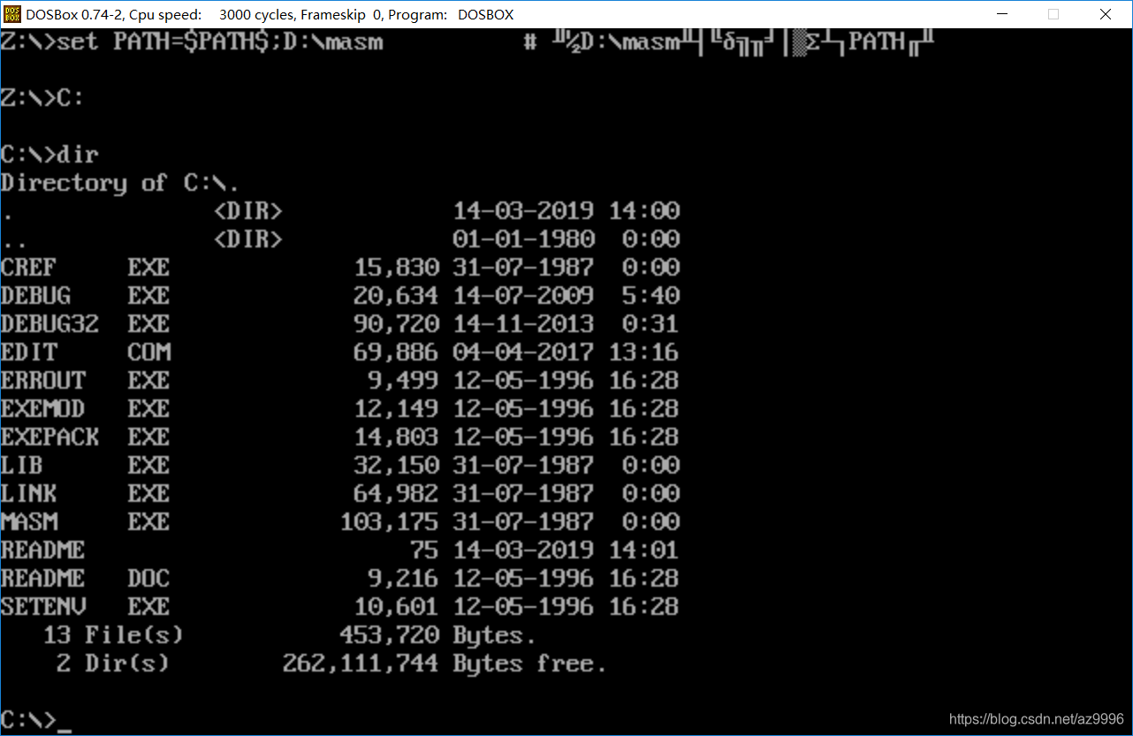Click the date 04-04-2017 for EDIT
This screenshot has width=1133, height=736.
(523, 353)
